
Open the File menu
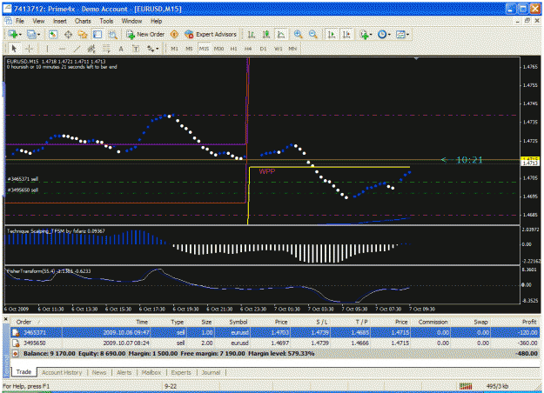tap(20, 21)
